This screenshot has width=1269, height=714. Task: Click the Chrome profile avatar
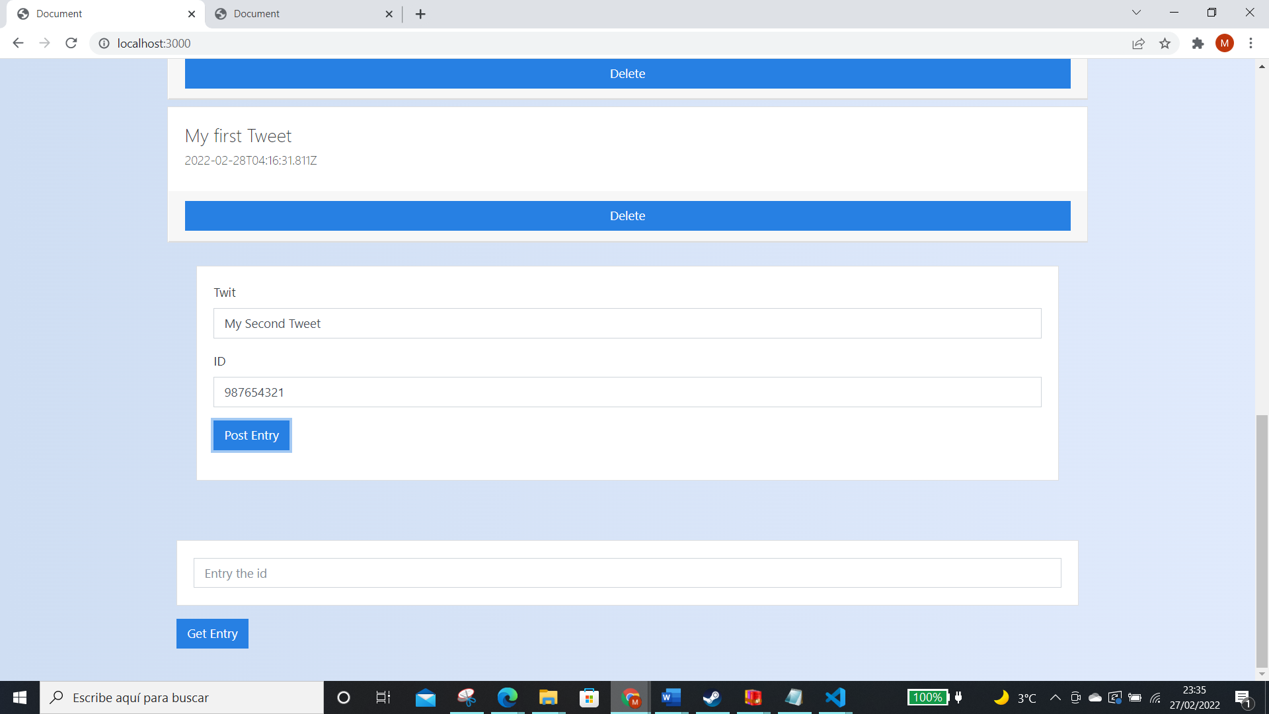click(x=1225, y=43)
